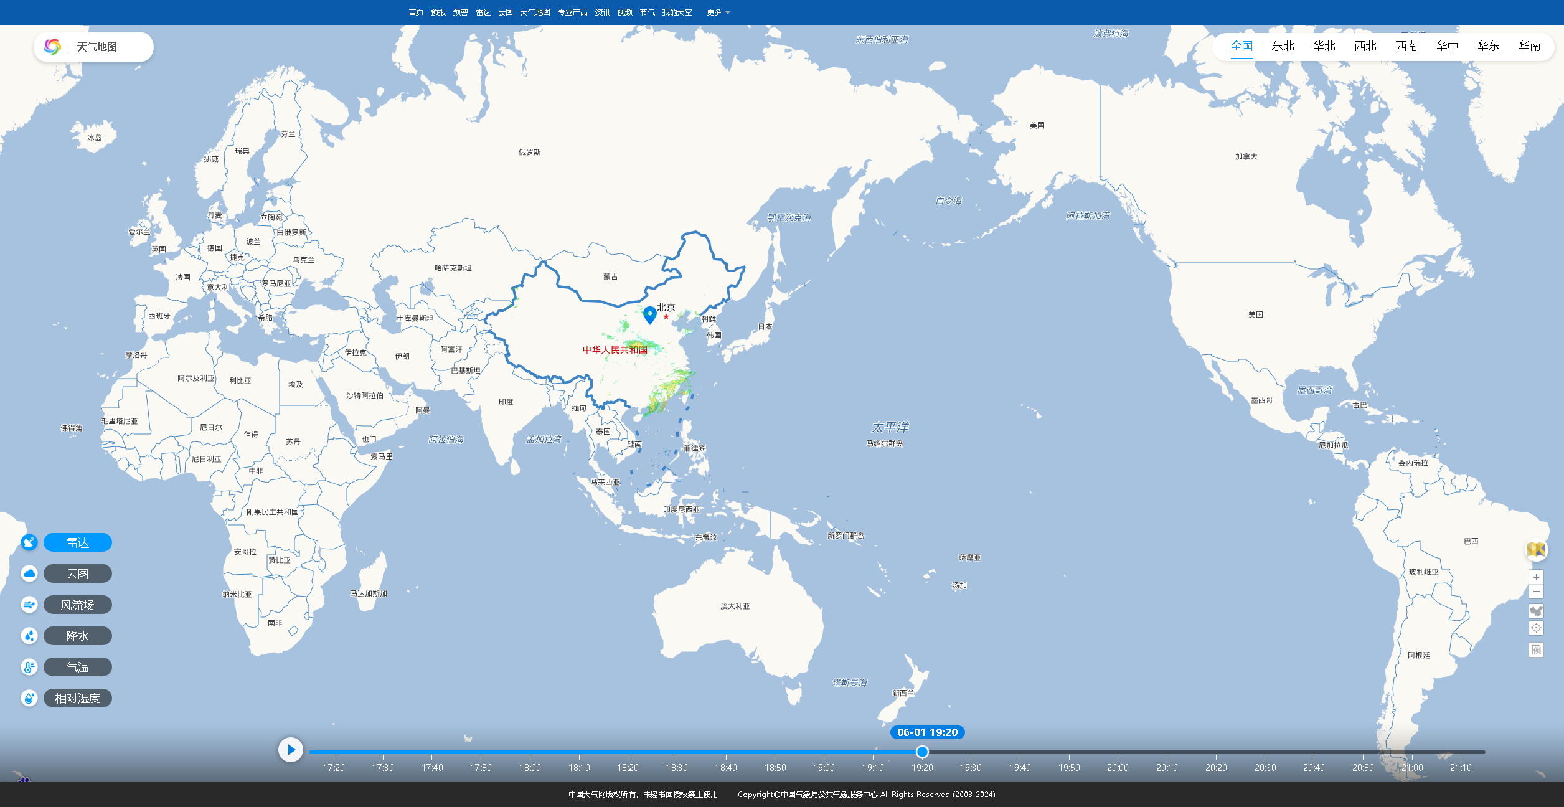This screenshot has height=807, width=1564.
Task: Enable the 云图 cloud layer
Action: 78,573
